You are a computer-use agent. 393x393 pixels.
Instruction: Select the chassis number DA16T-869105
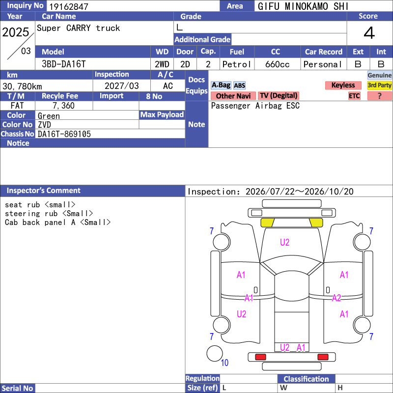(64, 134)
